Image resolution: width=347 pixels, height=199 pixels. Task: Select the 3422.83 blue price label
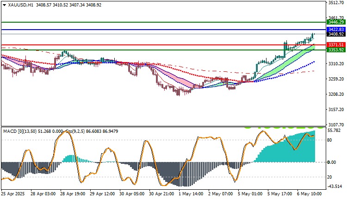(x=336, y=30)
